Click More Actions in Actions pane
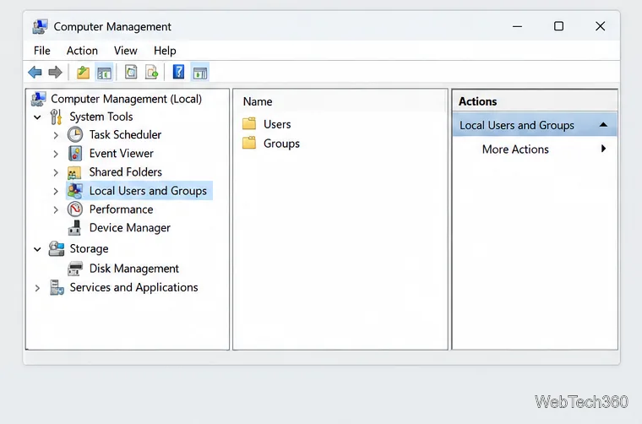642x424 pixels. pos(515,149)
